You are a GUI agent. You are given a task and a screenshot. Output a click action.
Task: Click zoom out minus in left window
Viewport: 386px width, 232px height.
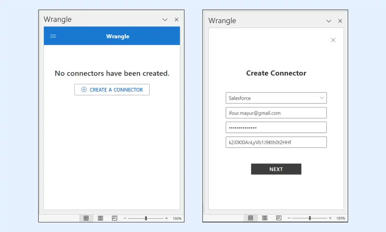coord(125,218)
